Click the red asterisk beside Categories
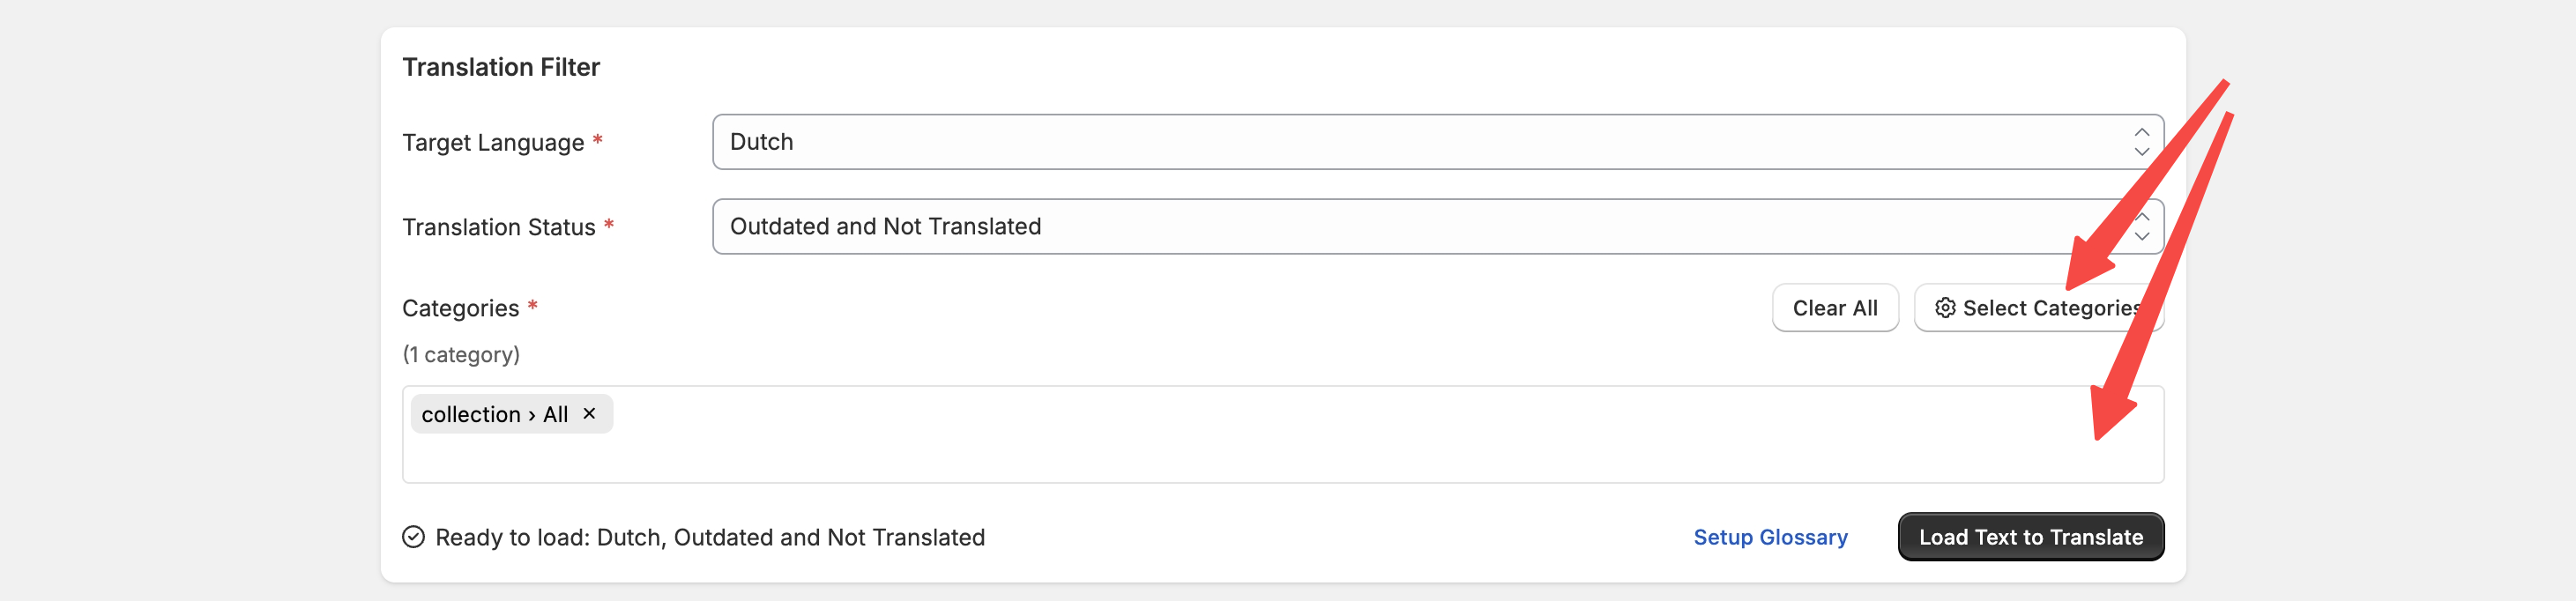This screenshot has height=601, width=2576. coord(533,305)
